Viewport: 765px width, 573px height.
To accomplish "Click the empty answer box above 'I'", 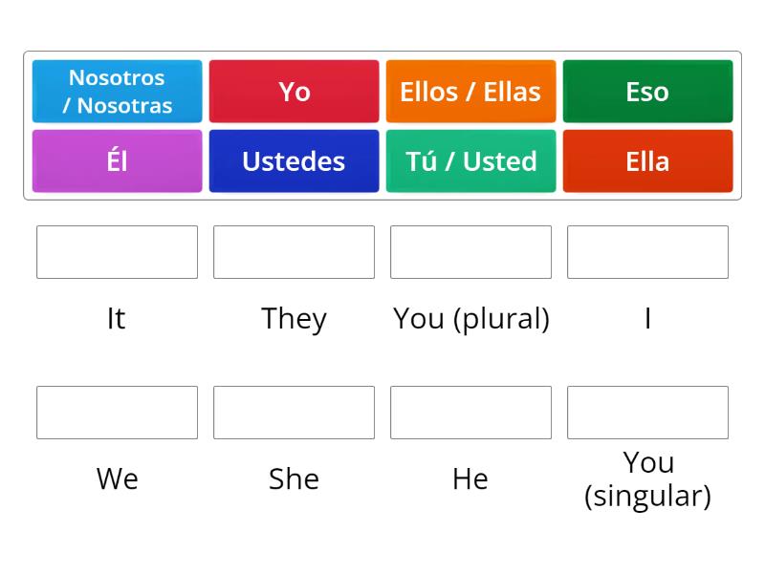I will 647,252.
